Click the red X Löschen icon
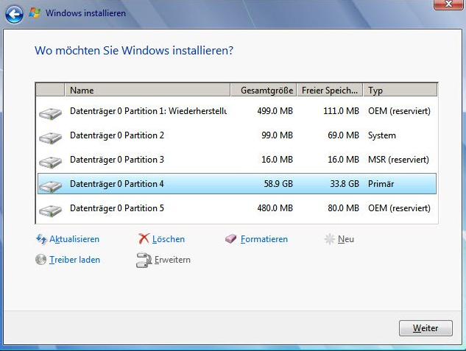Image resolution: width=466 pixels, height=351 pixels. [x=144, y=238]
